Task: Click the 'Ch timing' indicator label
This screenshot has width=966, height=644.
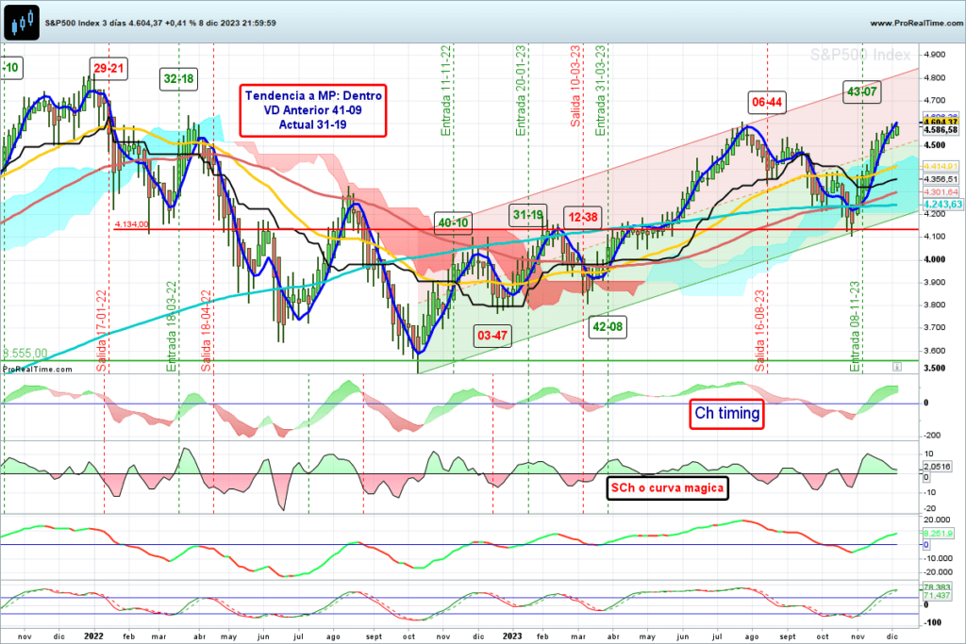Action: [728, 411]
